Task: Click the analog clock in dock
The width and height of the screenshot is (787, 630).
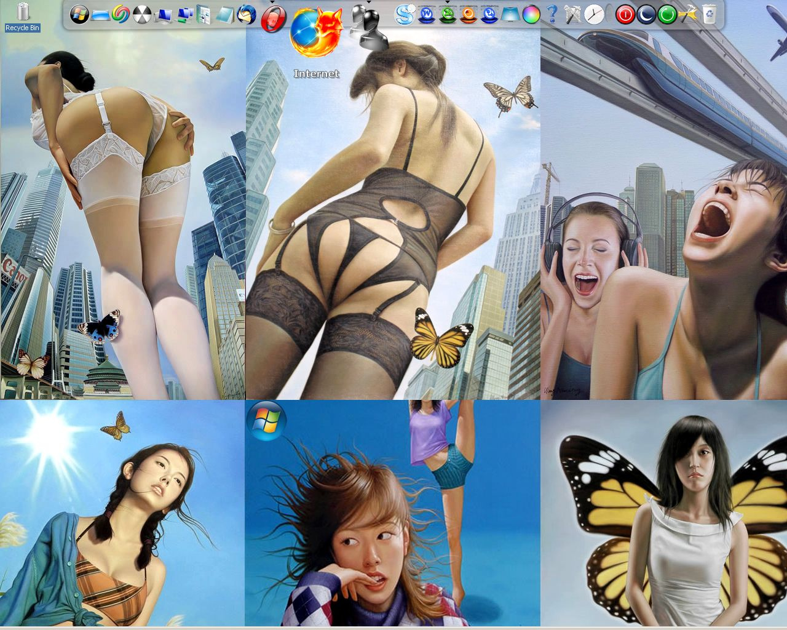Action: pyautogui.click(x=594, y=14)
